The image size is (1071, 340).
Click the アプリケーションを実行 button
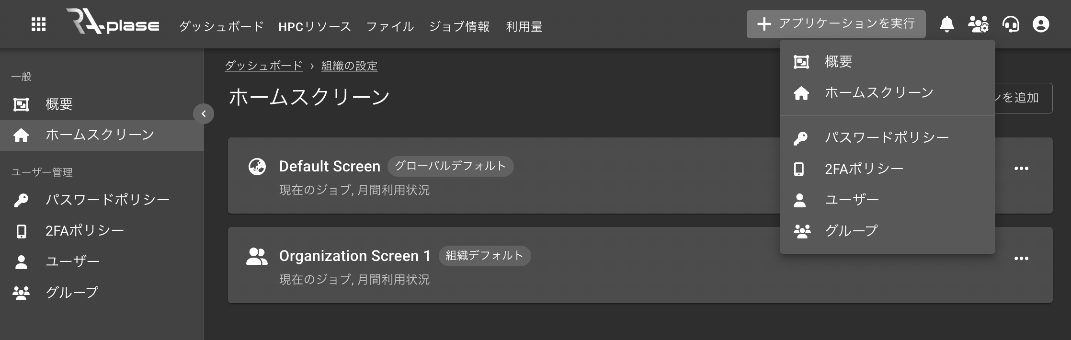tap(836, 24)
